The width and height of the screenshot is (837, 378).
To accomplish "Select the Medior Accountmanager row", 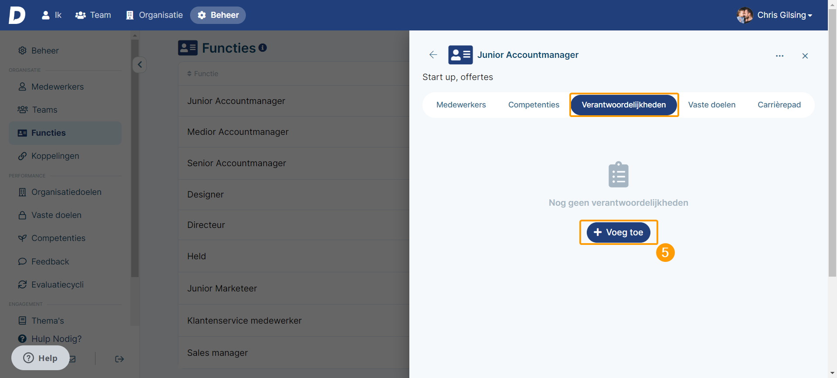I will point(294,132).
